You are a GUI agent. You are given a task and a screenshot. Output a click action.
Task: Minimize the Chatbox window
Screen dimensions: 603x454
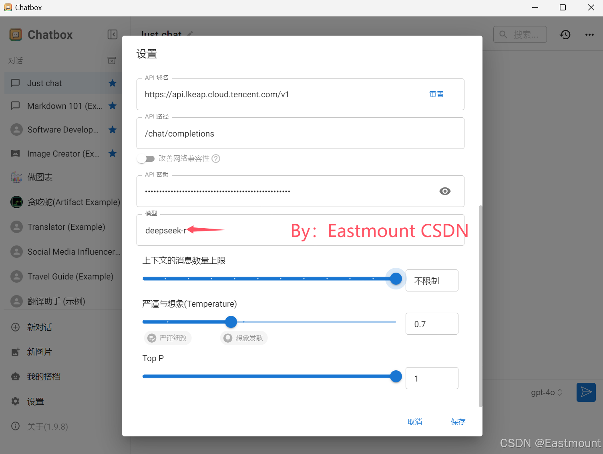(535, 8)
